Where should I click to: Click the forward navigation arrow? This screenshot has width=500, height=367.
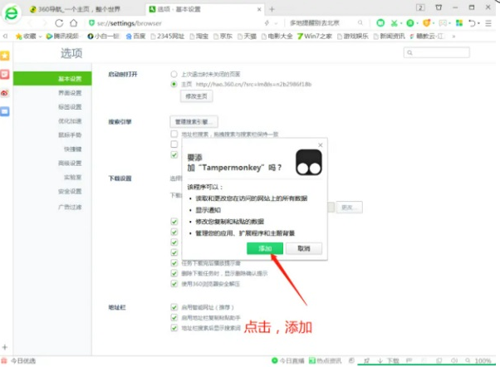(x=44, y=23)
